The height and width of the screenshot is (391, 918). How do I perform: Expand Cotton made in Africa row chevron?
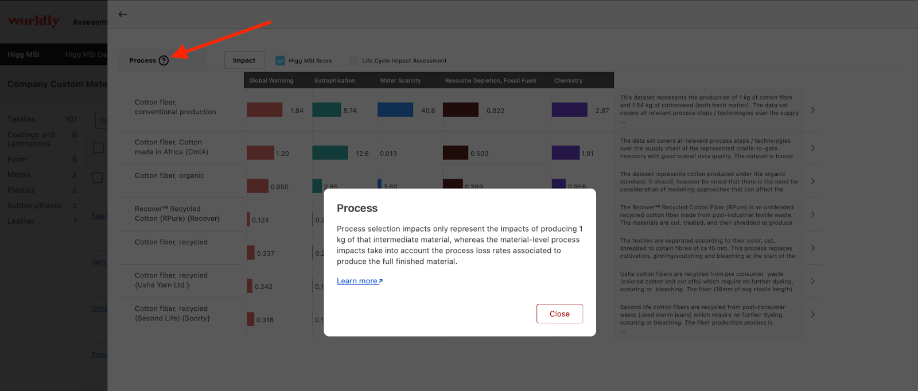(x=812, y=148)
